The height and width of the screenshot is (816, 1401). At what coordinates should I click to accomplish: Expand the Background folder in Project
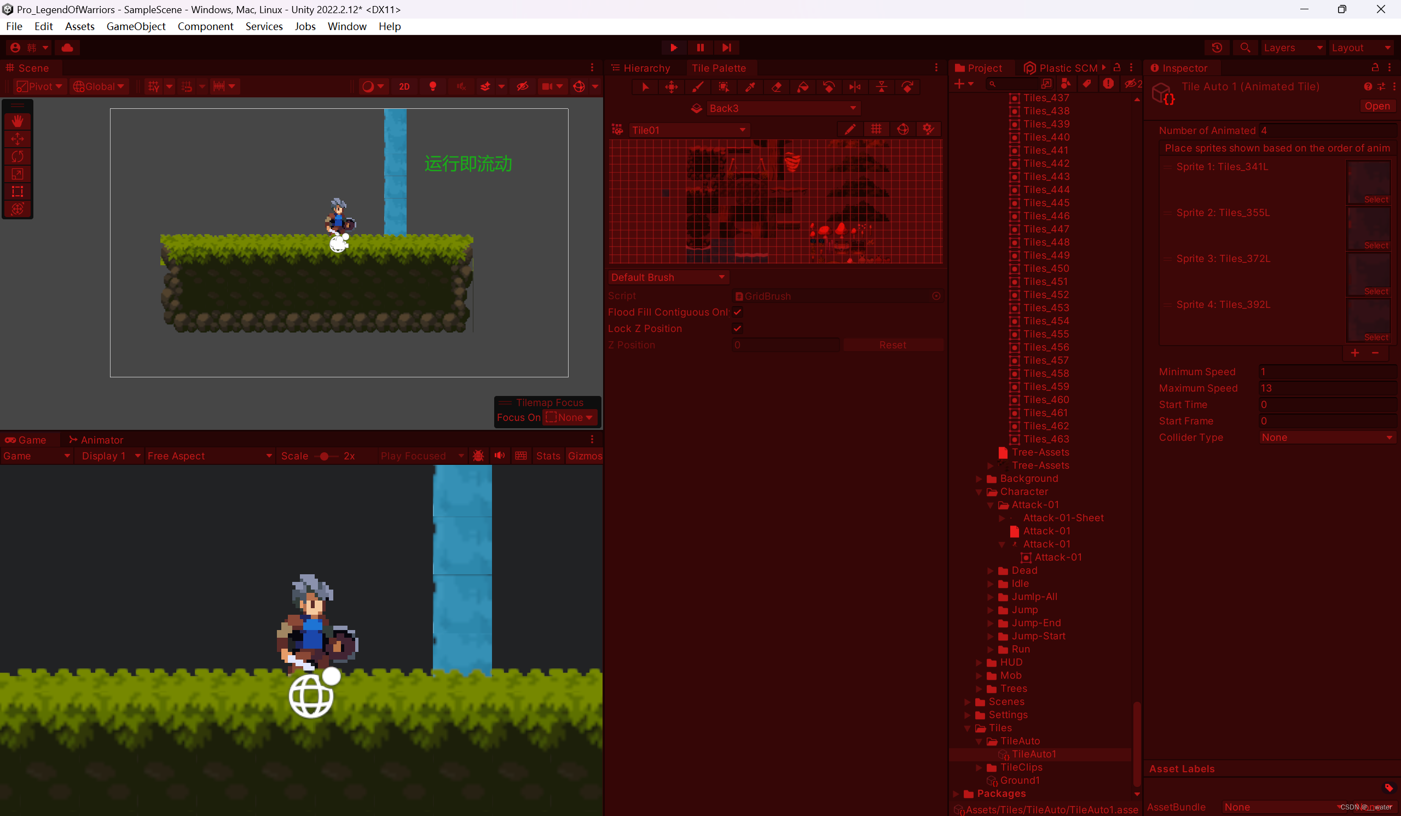click(979, 479)
